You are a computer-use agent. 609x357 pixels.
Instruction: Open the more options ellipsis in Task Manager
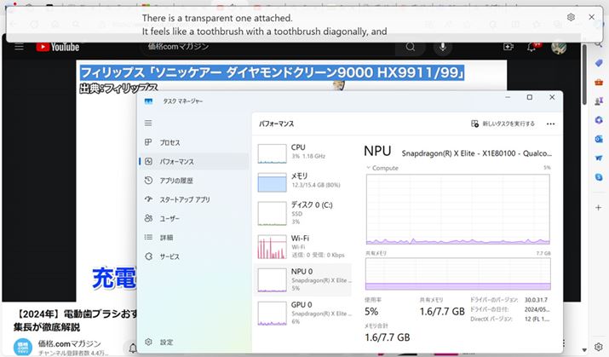[551, 124]
